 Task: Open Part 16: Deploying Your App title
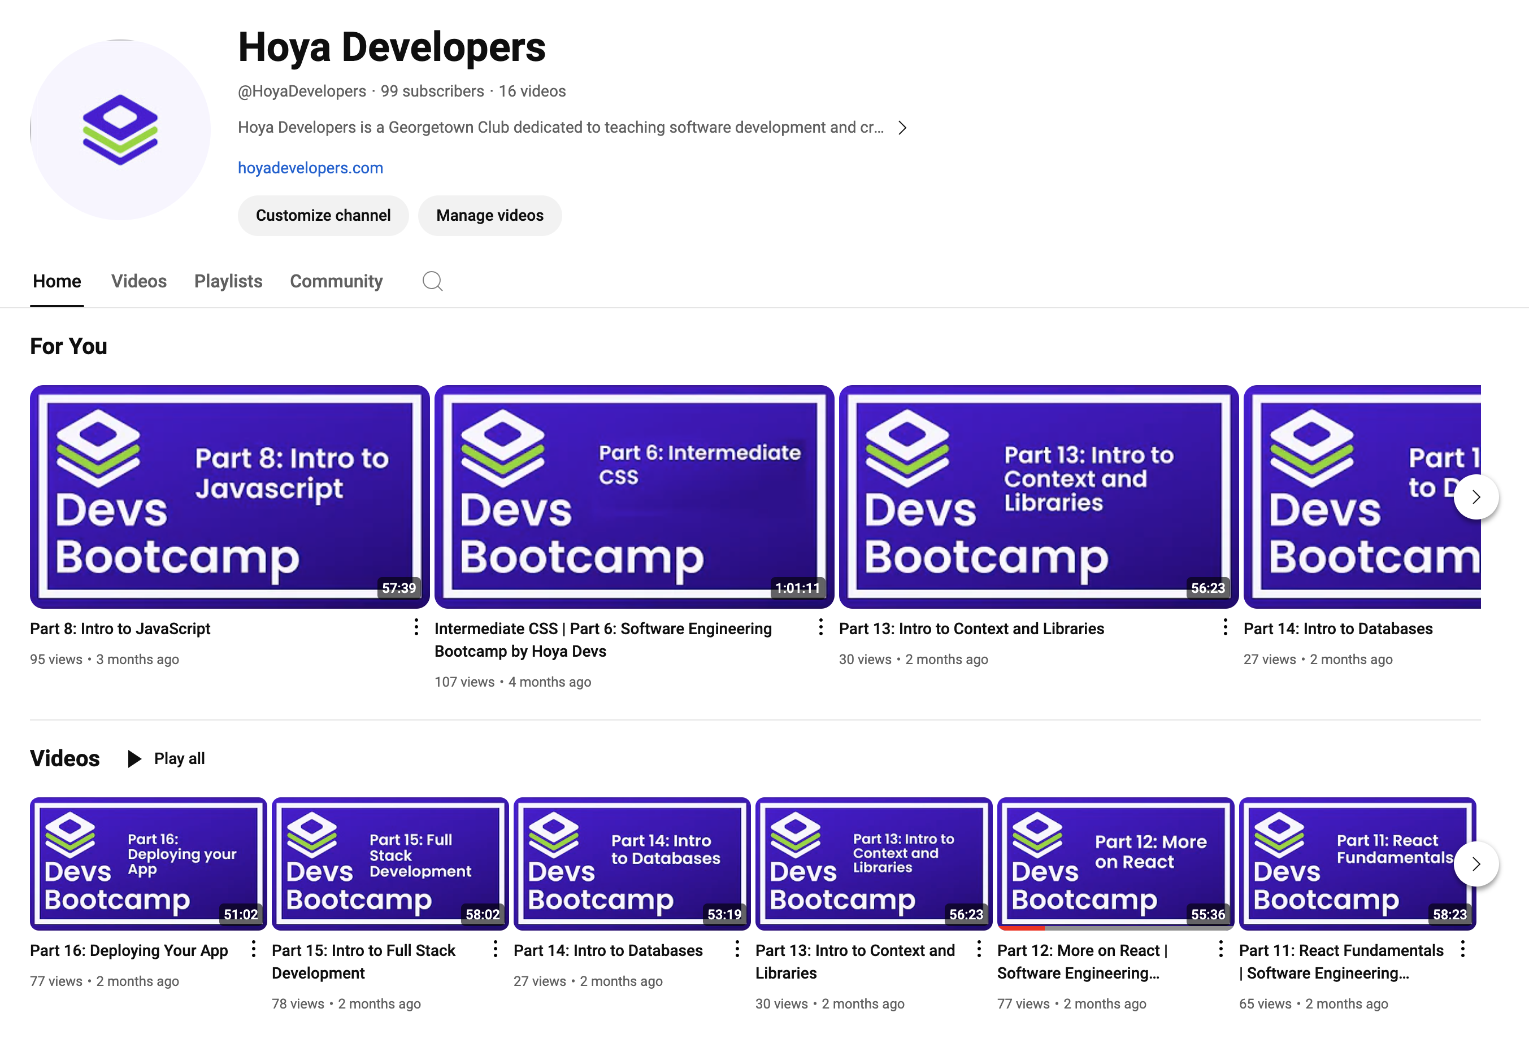(x=129, y=951)
